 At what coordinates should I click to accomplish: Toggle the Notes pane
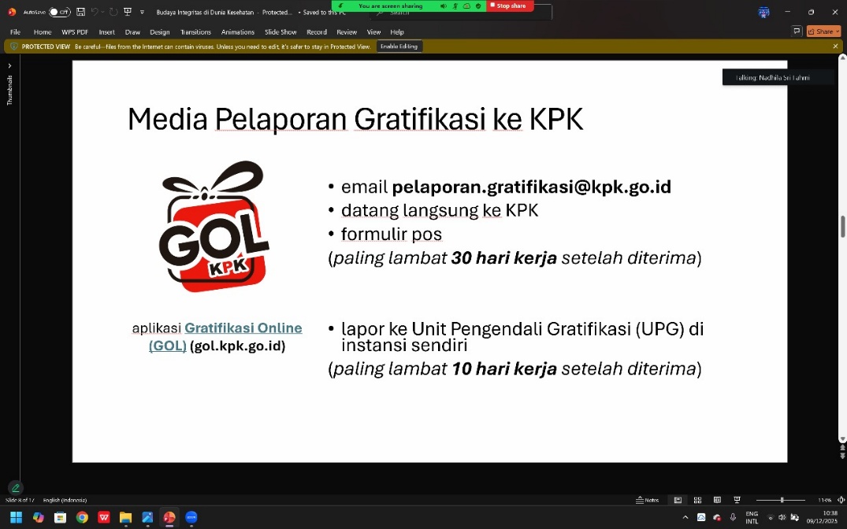tap(647, 500)
